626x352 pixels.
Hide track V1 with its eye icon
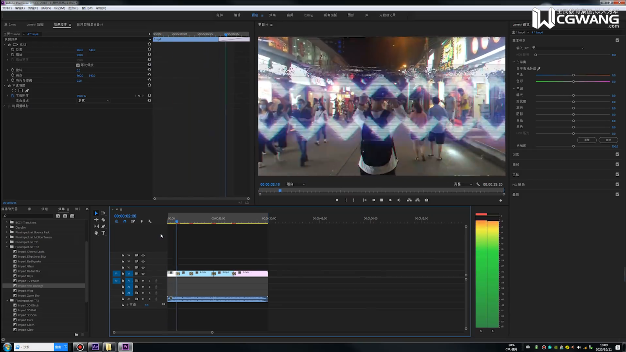click(143, 274)
